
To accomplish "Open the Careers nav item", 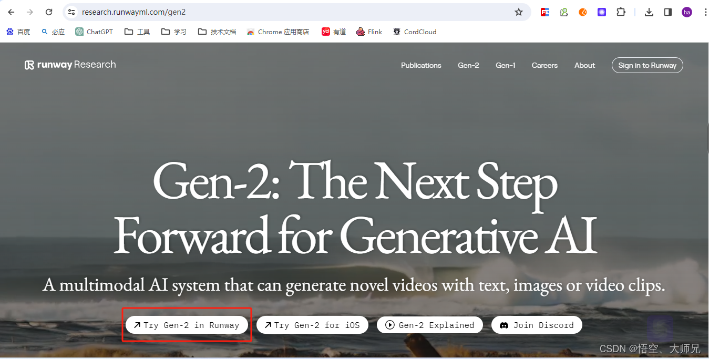I will click(544, 65).
